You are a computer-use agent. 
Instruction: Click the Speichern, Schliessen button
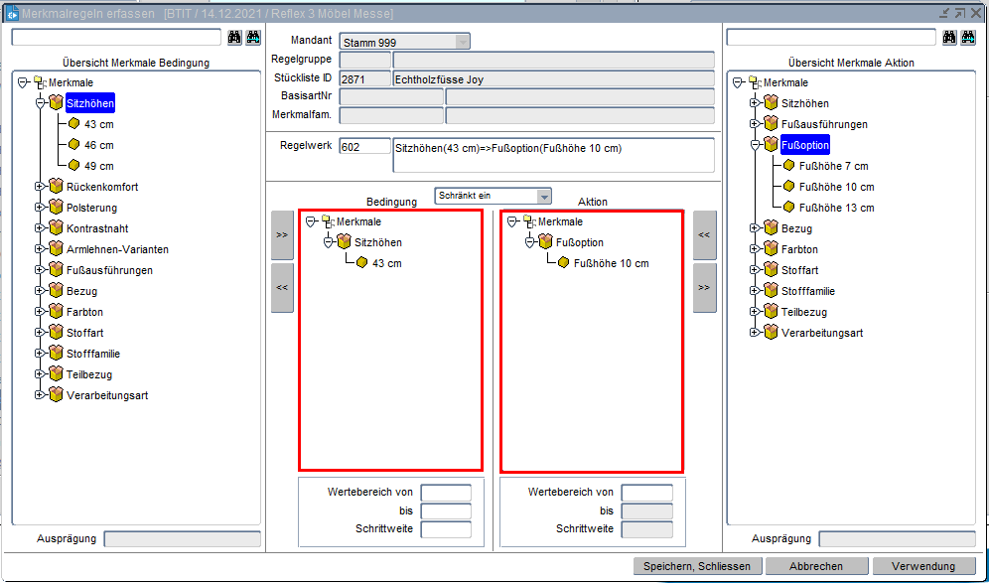(x=698, y=566)
